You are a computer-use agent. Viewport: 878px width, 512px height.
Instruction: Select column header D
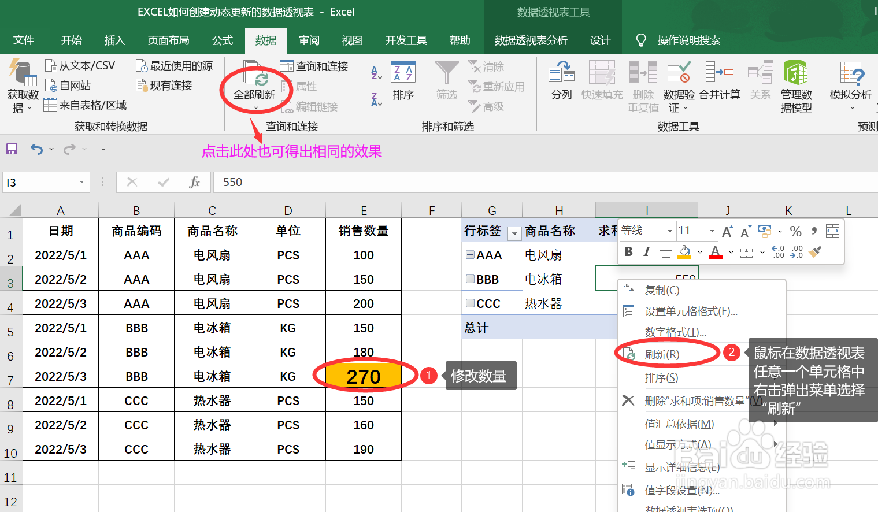point(288,210)
